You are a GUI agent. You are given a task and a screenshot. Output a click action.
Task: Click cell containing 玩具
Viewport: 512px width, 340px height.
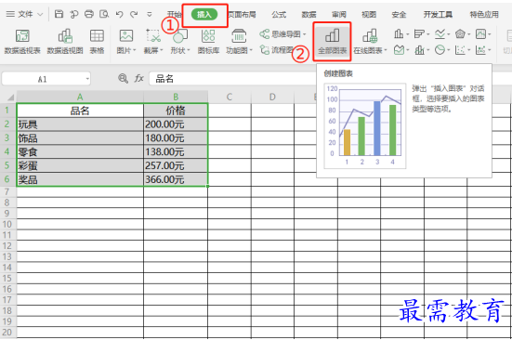point(80,124)
